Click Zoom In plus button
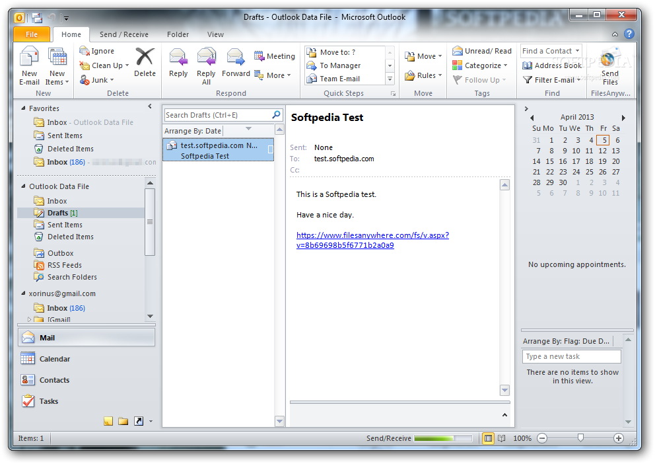The image size is (655, 464). pos(619,438)
